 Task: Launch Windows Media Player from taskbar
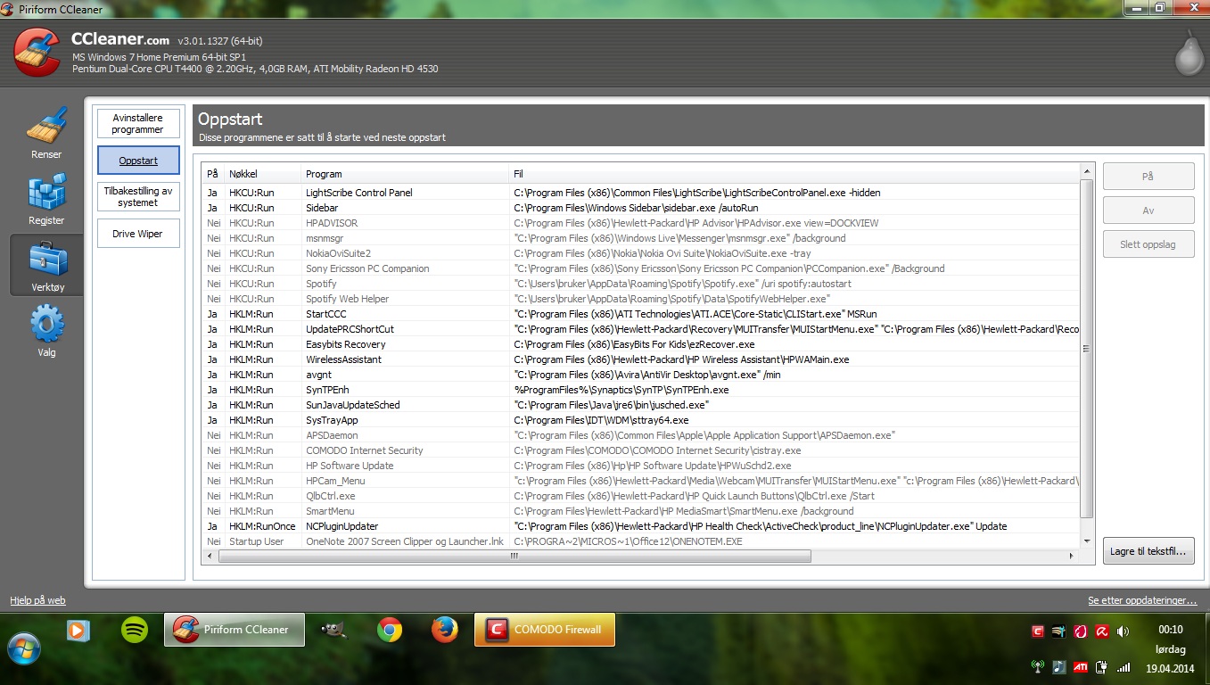(x=78, y=631)
